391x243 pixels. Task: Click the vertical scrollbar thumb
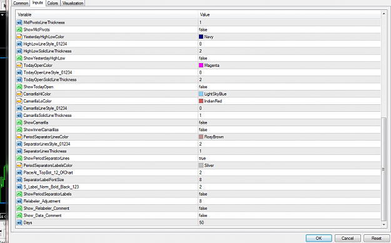(x=383, y=169)
